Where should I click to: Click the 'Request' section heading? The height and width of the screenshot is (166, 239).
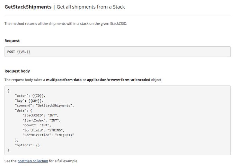12,41
